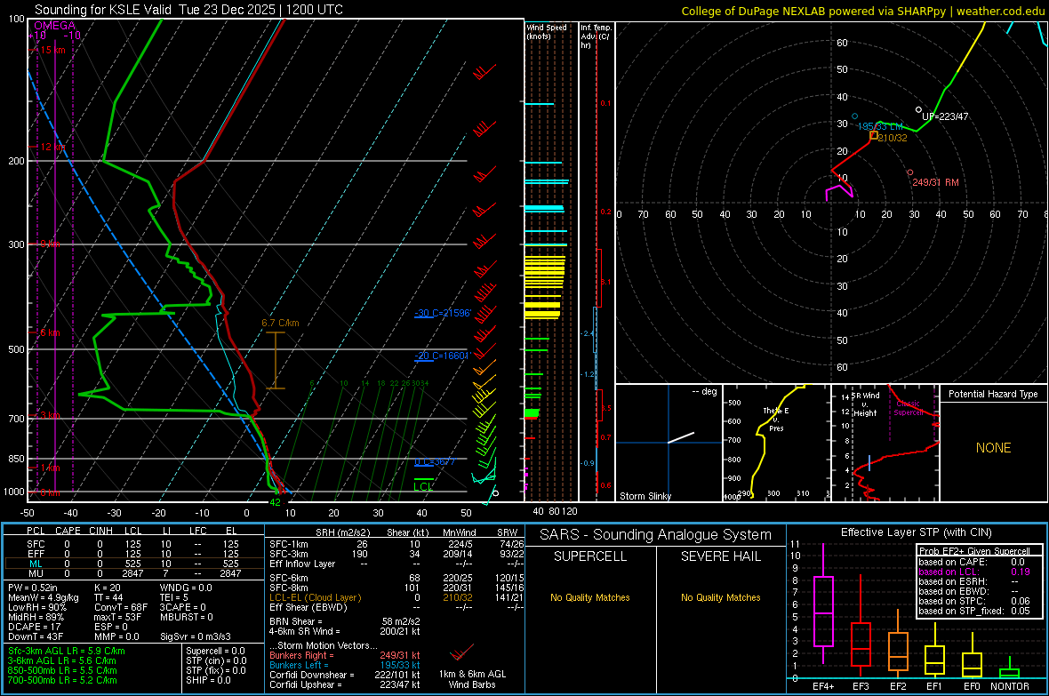This screenshot has width=1049, height=696.
Task: Click the red wind barb icon beside Bunkers Right
Action: [461, 652]
